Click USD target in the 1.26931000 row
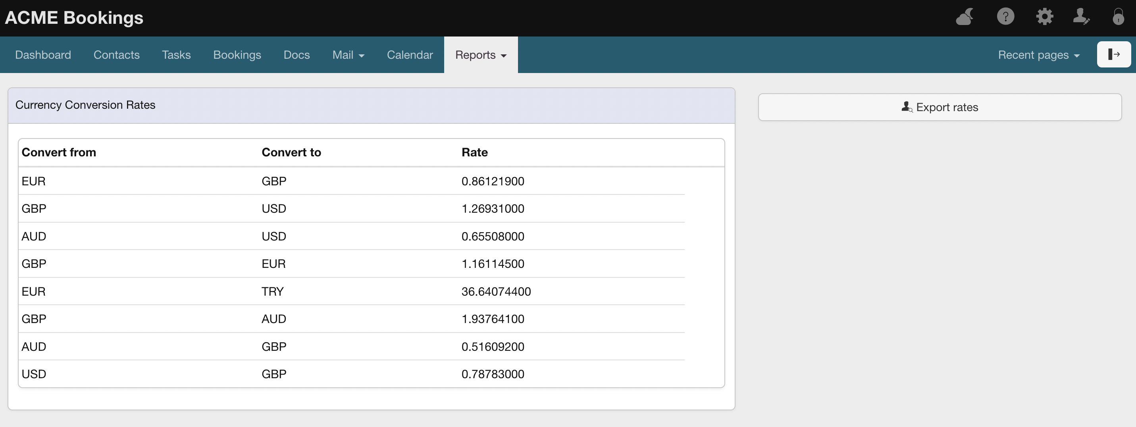This screenshot has width=1136, height=427. (x=274, y=209)
